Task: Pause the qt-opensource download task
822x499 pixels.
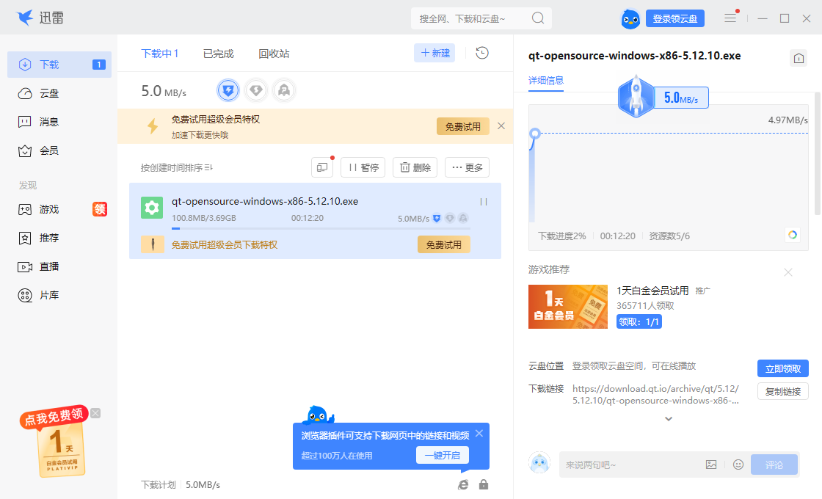Action: [x=484, y=202]
